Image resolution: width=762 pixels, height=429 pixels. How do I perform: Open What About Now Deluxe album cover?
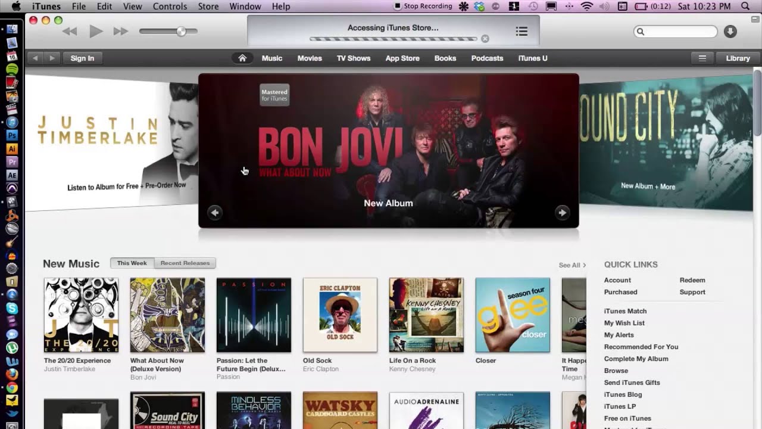click(x=167, y=315)
